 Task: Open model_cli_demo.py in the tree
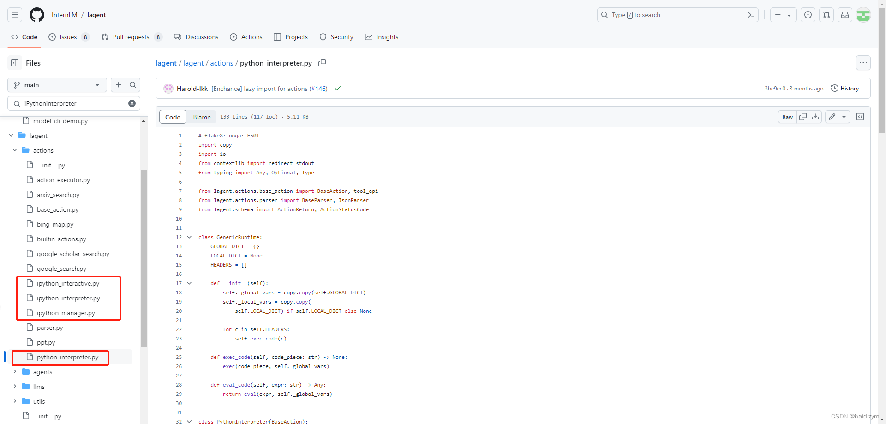click(x=60, y=121)
